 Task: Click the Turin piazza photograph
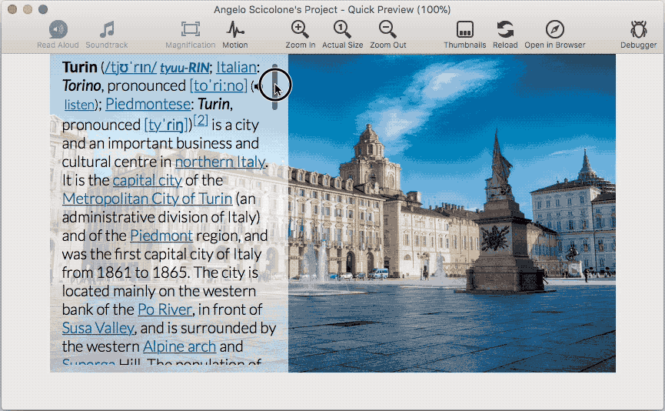(x=452, y=213)
